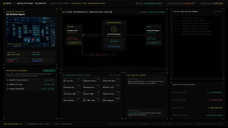Select the TypeScript Strict gate card
Image resolution: width=228 pixels, height=128 pixels.
91,80
